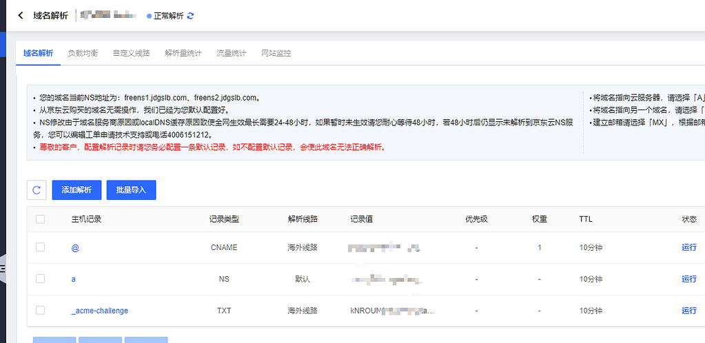The image size is (705, 343).
Task: Open the 解析量统计 tab
Action: [183, 53]
